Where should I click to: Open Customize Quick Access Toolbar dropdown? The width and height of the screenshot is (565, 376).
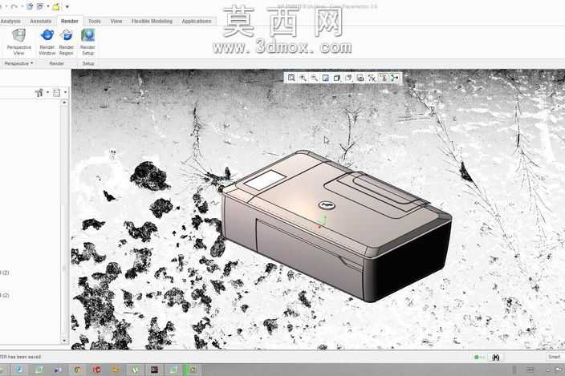pyautogui.click(x=67, y=6)
